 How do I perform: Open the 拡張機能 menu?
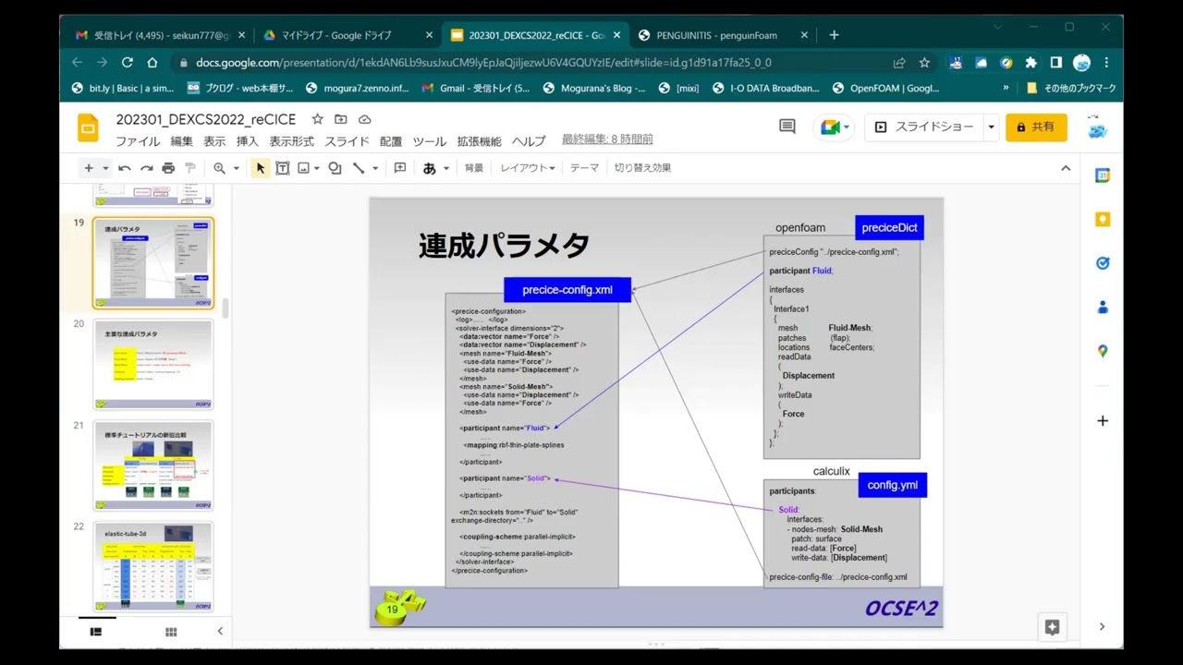(x=479, y=141)
